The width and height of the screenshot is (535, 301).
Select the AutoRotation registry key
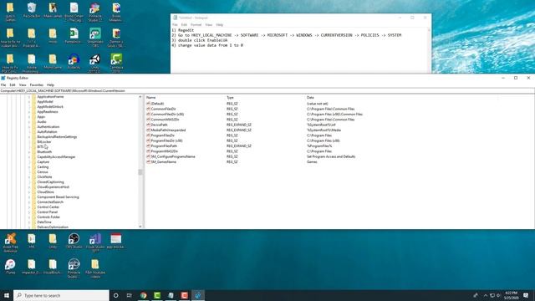47,132
